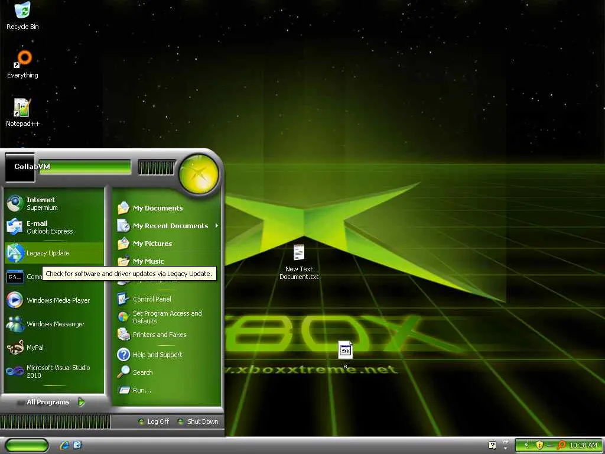Click the Log Off button
The width and height of the screenshot is (605, 454).
pos(154,421)
